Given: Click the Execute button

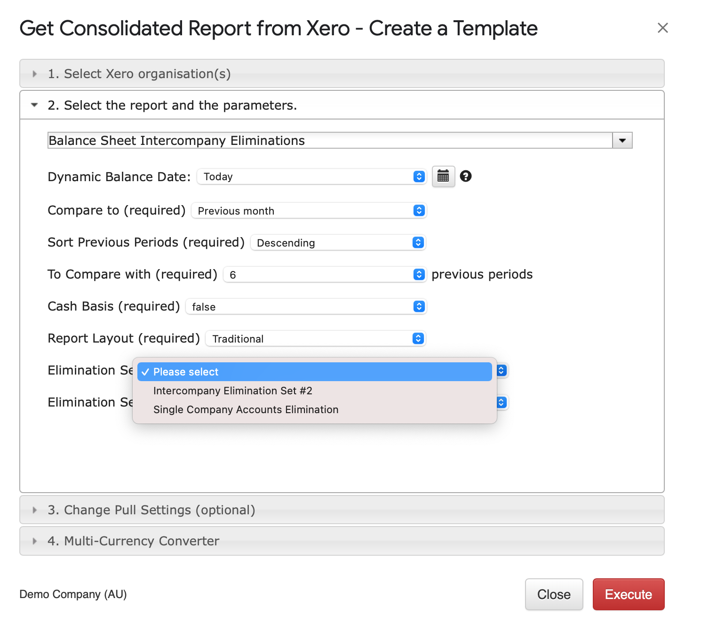Looking at the screenshot, I should [x=629, y=594].
